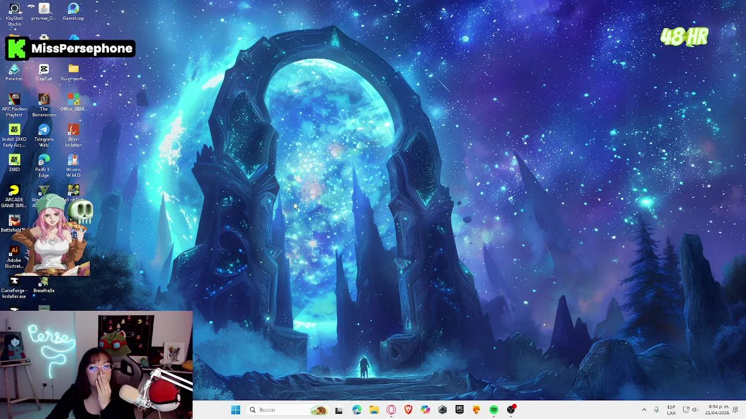Select Install 2XKO Early Access icon
This screenshot has width=746, height=419.
pyautogui.click(x=14, y=136)
